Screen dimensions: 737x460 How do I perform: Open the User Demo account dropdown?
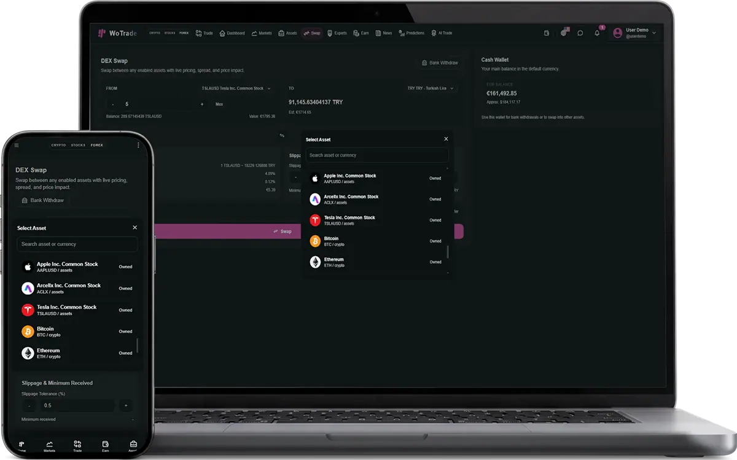[x=635, y=33]
